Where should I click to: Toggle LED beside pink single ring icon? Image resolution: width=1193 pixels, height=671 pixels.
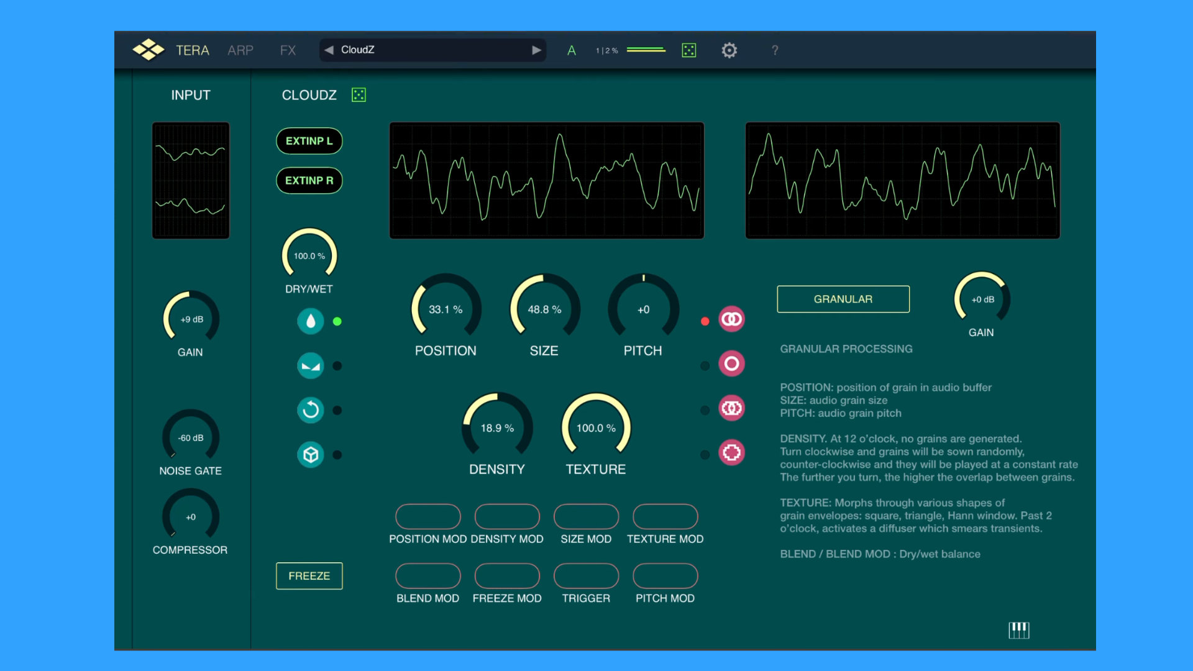click(x=705, y=366)
